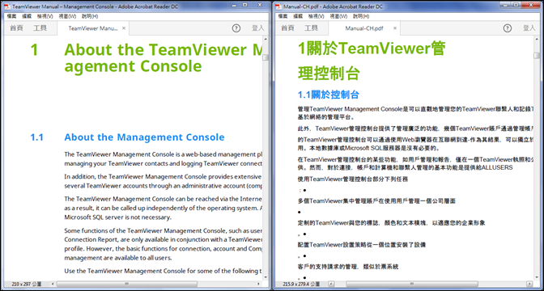This screenshot has width=544, height=291.
Task: Click the section number 1.1 in the left document
Action: point(36,137)
